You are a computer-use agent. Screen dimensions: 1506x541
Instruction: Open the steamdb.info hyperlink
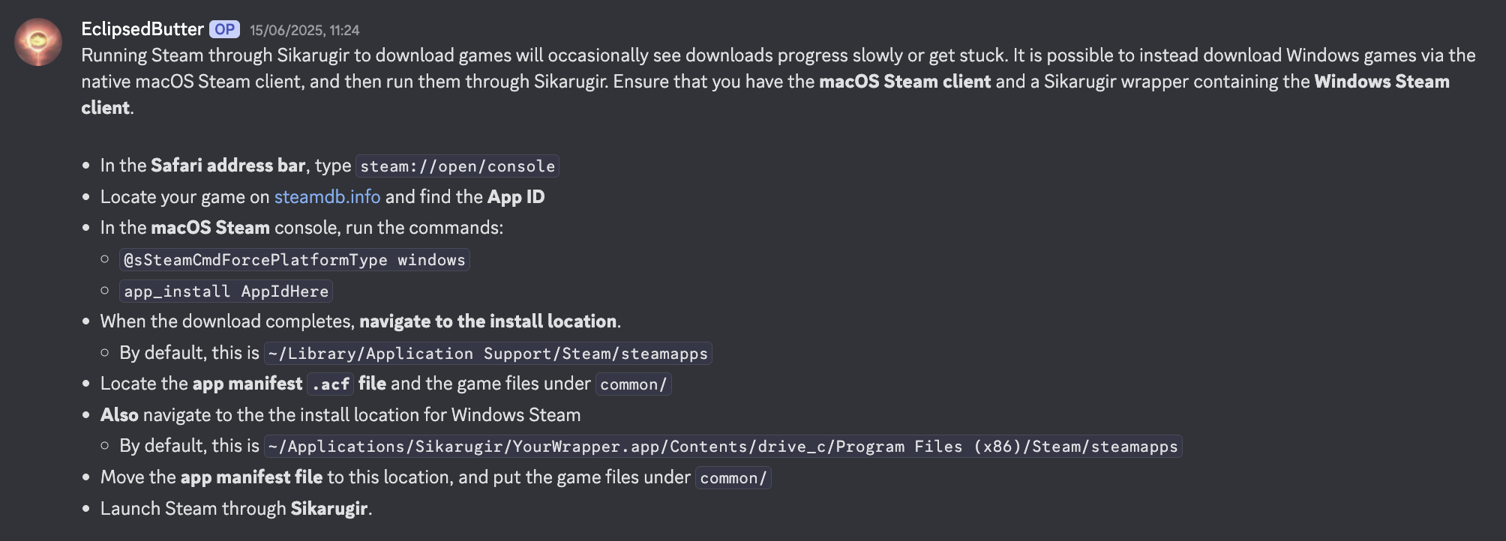tap(327, 197)
